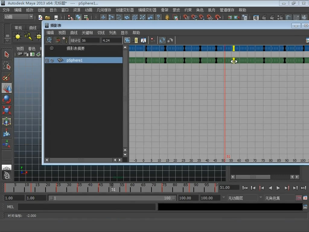The width and height of the screenshot is (309, 232).
Task: Toggle Snap to Grids magnet
Action: point(186,17)
